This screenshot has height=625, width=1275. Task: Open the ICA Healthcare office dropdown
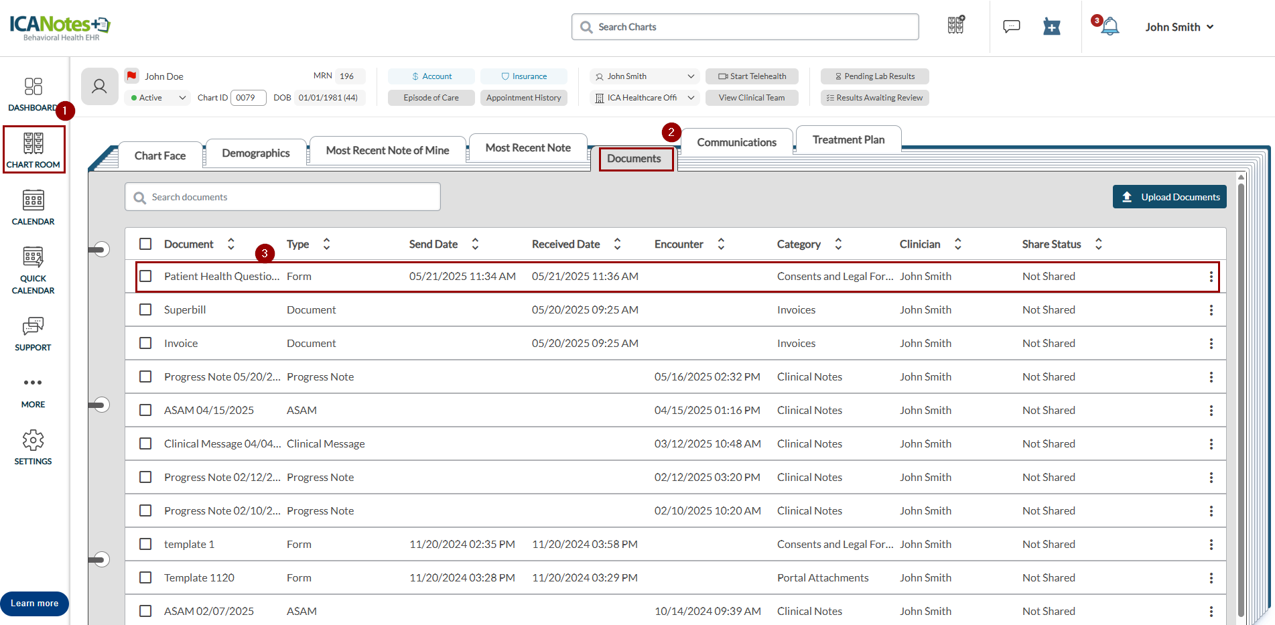click(x=645, y=98)
